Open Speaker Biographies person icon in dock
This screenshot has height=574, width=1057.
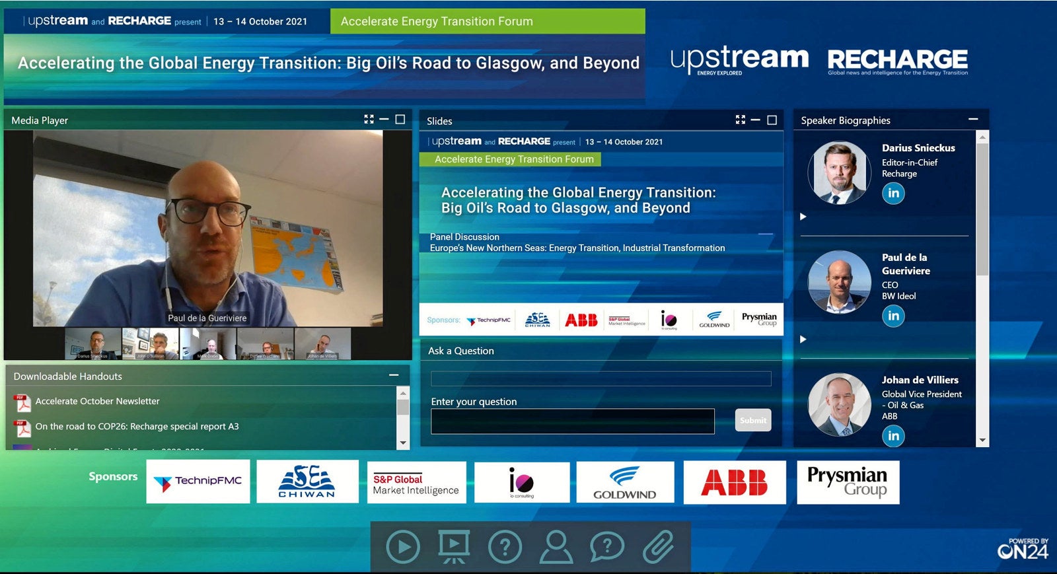556,547
